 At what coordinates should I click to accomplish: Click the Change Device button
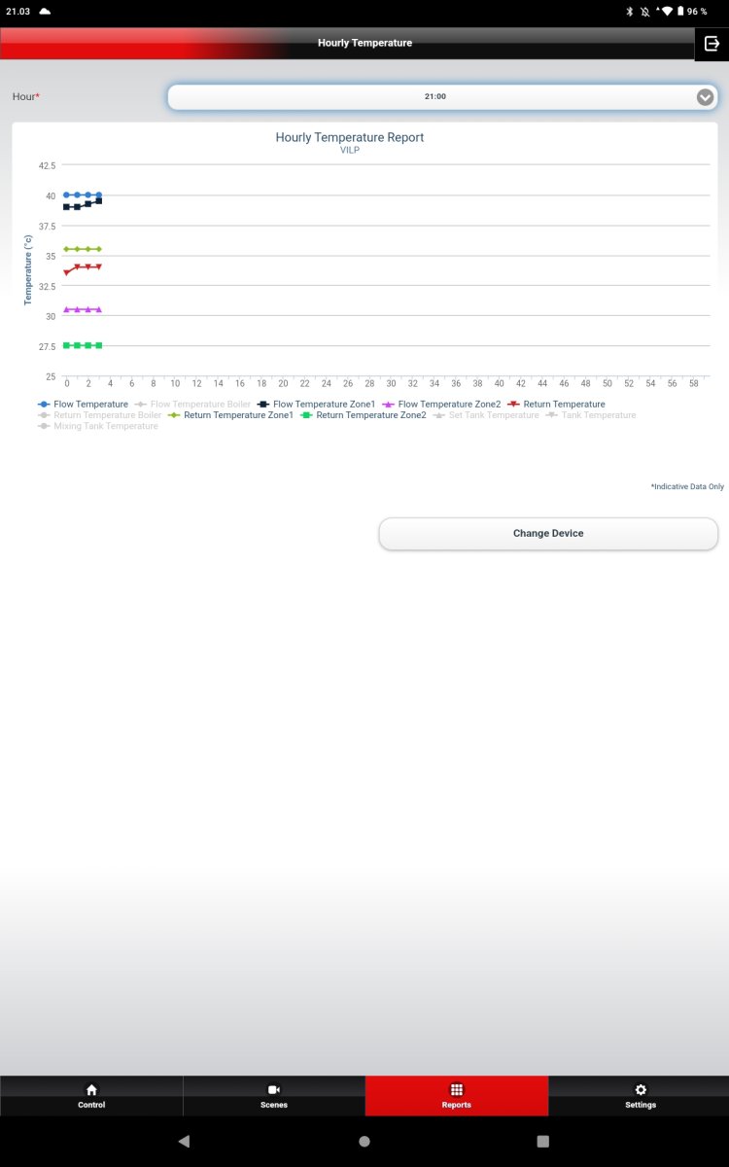(548, 534)
